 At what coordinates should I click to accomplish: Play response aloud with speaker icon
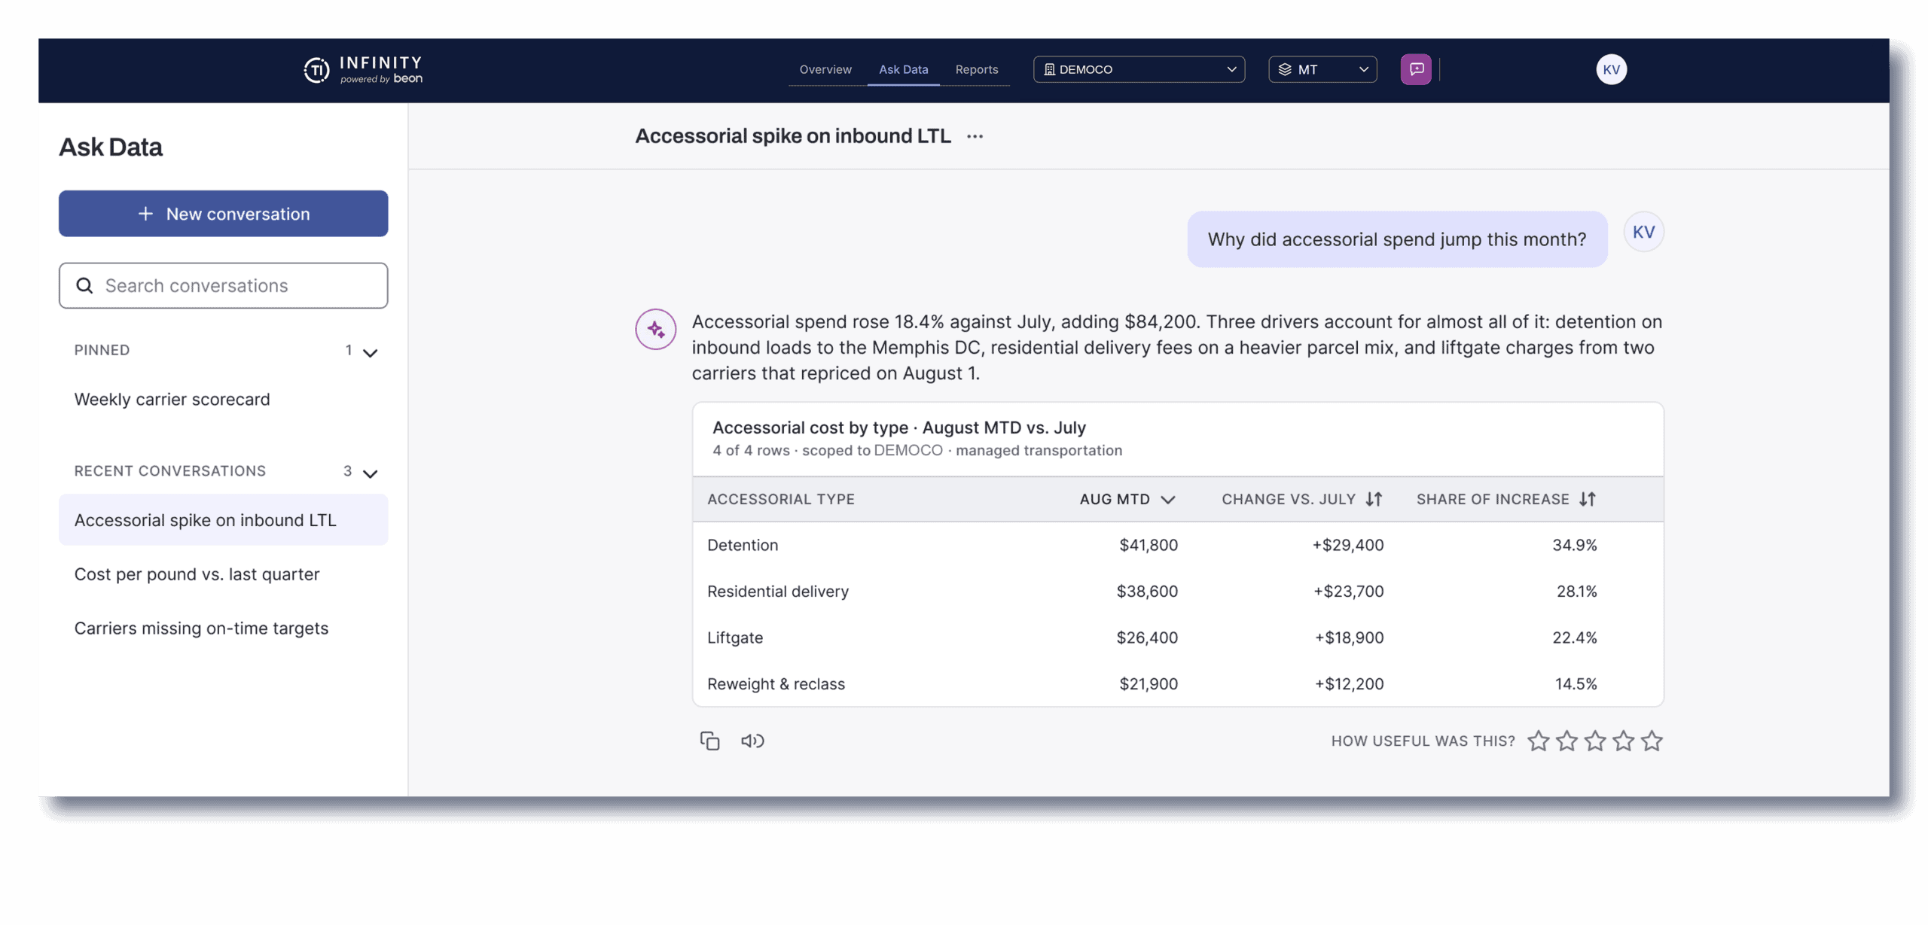[752, 741]
